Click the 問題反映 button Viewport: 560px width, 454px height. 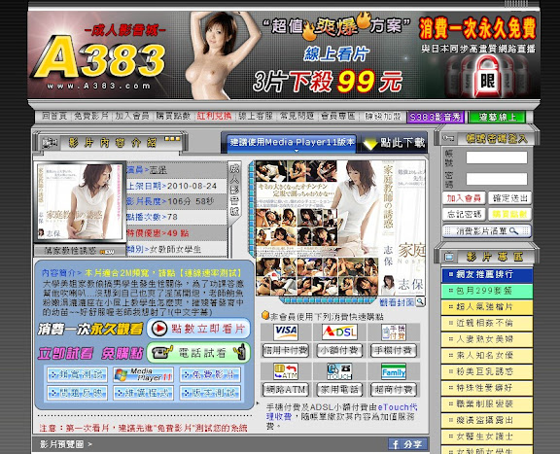pyautogui.click(x=77, y=393)
